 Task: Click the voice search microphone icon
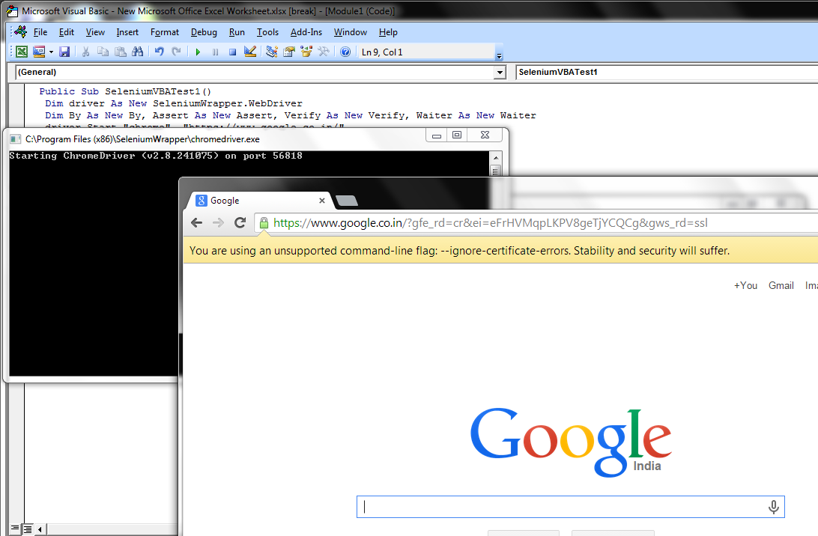[774, 507]
